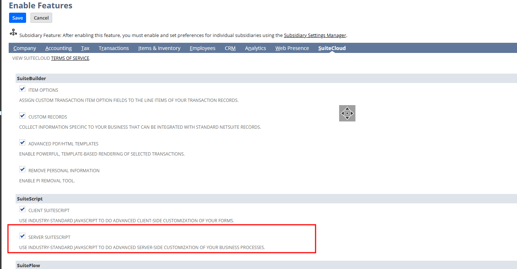Select the Employees tab
Viewport: 517px width, 269px height.
[203, 48]
